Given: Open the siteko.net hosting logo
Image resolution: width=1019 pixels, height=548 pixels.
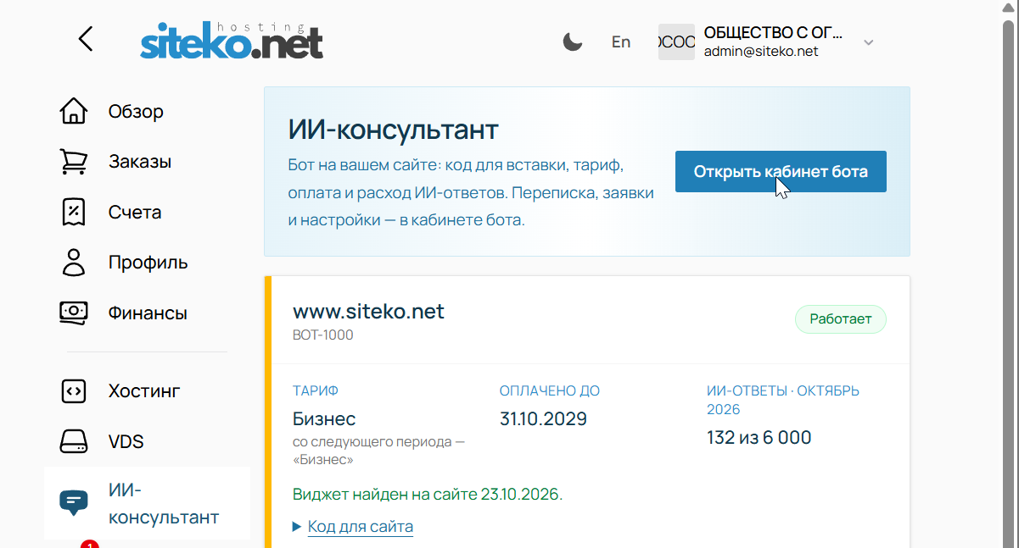Looking at the screenshot, I should click(232, 41).
